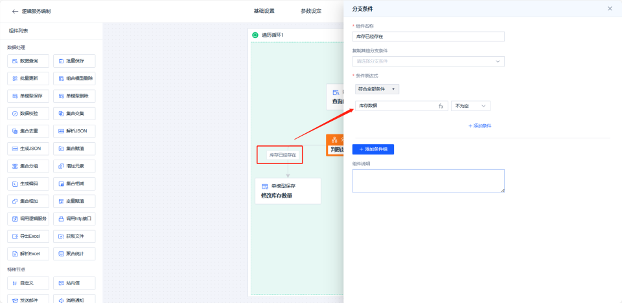
Task: Choose the 解析Excel component icon
Action: [15, 254]
